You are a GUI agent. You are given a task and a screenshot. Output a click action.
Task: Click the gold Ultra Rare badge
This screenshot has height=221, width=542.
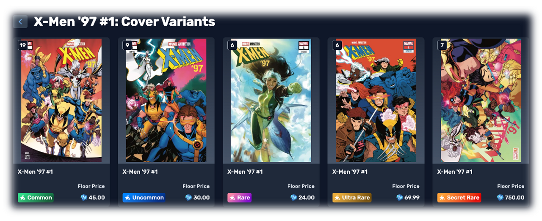352,197
